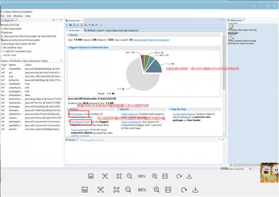The width and height of the screenshot is (279, 197).
Task: Open the Leak Suspects report link
Action: tap(129, 114)
